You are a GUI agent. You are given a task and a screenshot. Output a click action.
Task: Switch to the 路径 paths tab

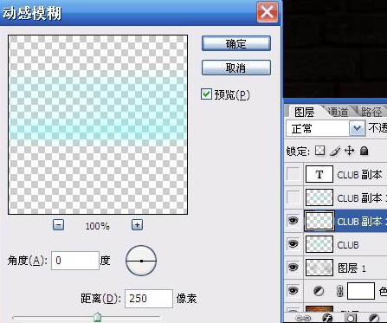point(371,112)
